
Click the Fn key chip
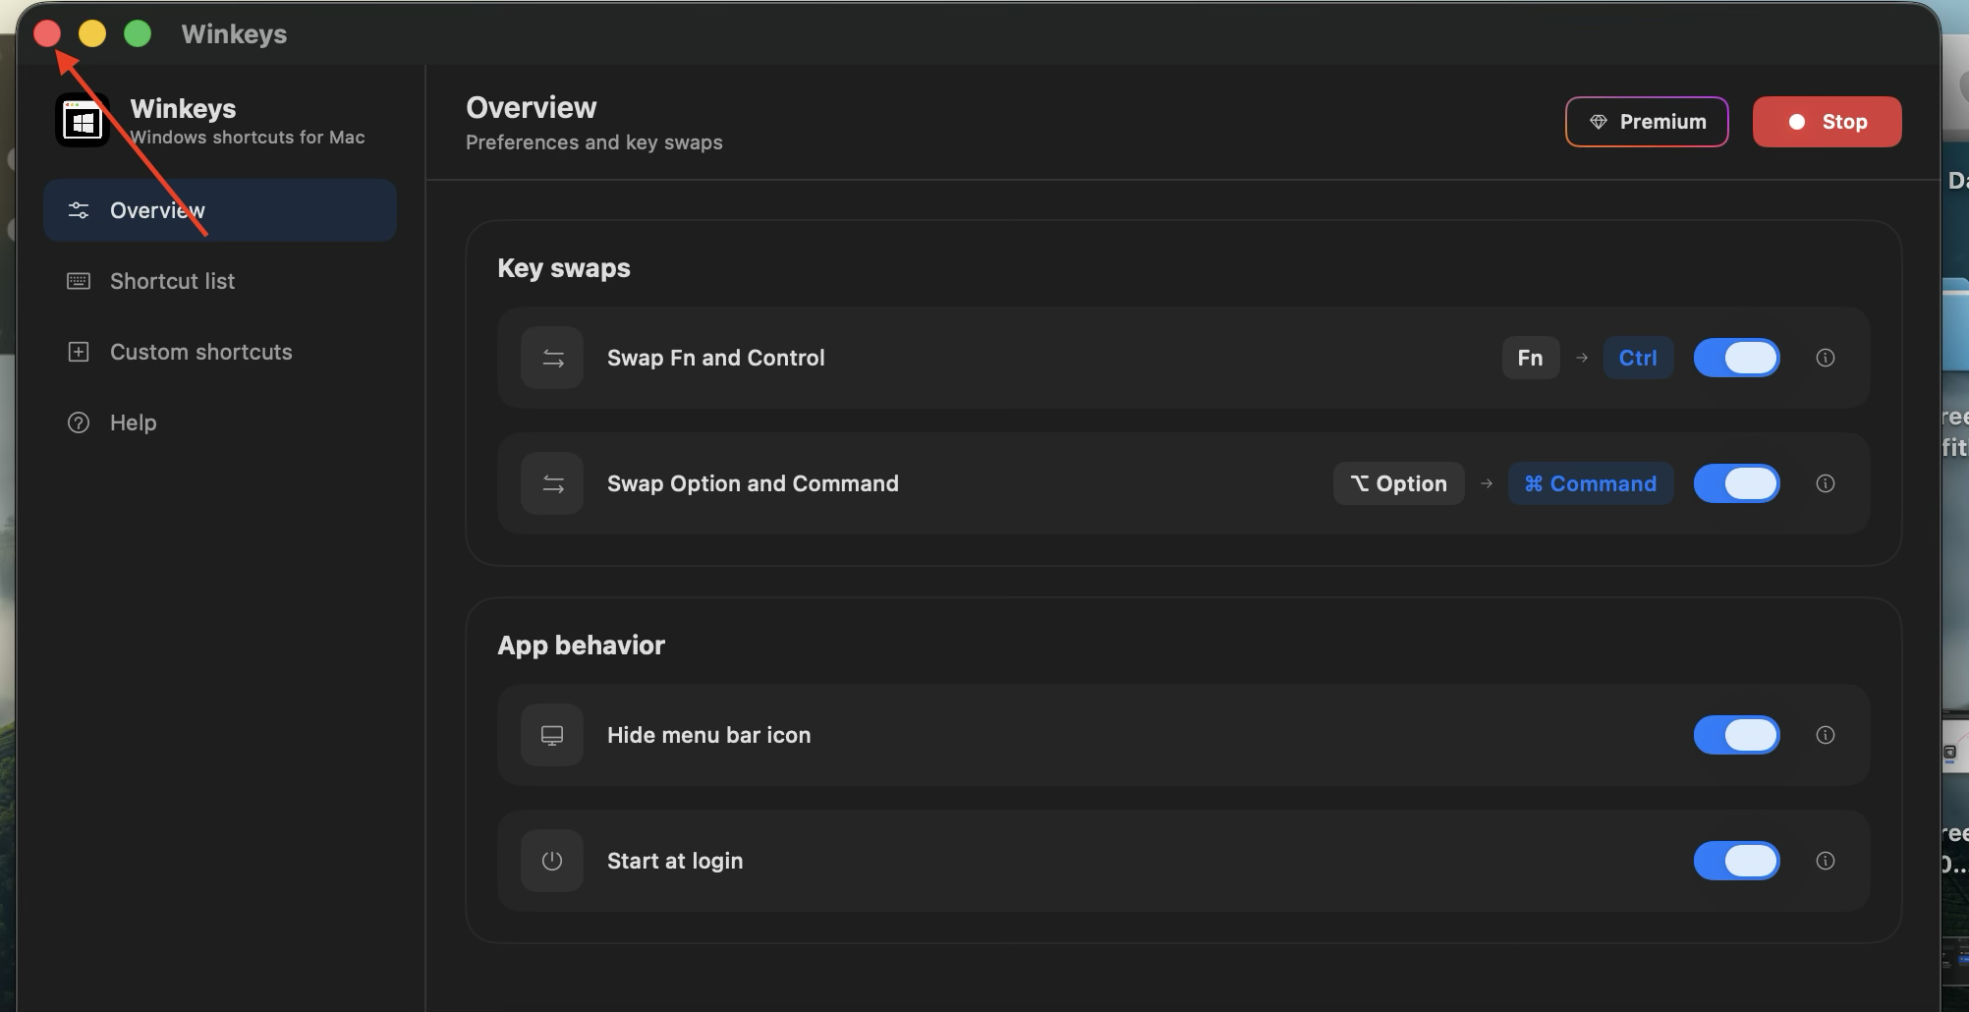pos(1531,358)
